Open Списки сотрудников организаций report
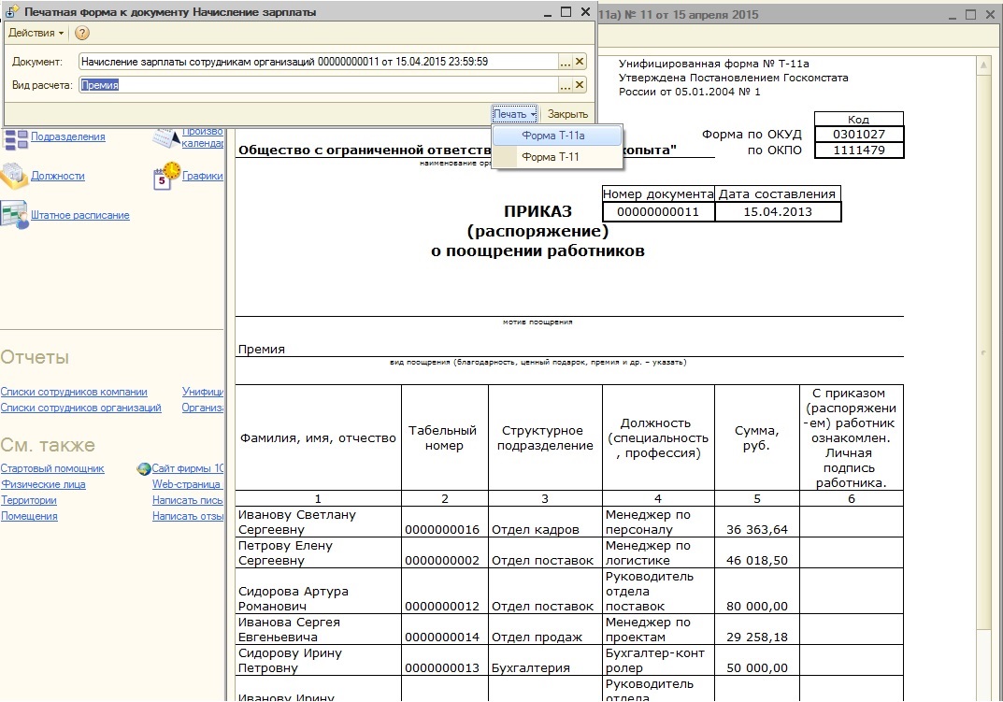The height and width of the screenshot is (702, 1003). pyautogui.click(x=80, y=408)
